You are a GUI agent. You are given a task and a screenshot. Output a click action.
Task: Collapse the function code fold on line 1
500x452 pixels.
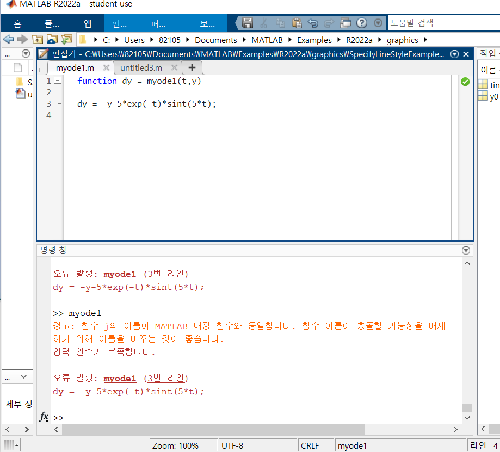coord(58,81)
